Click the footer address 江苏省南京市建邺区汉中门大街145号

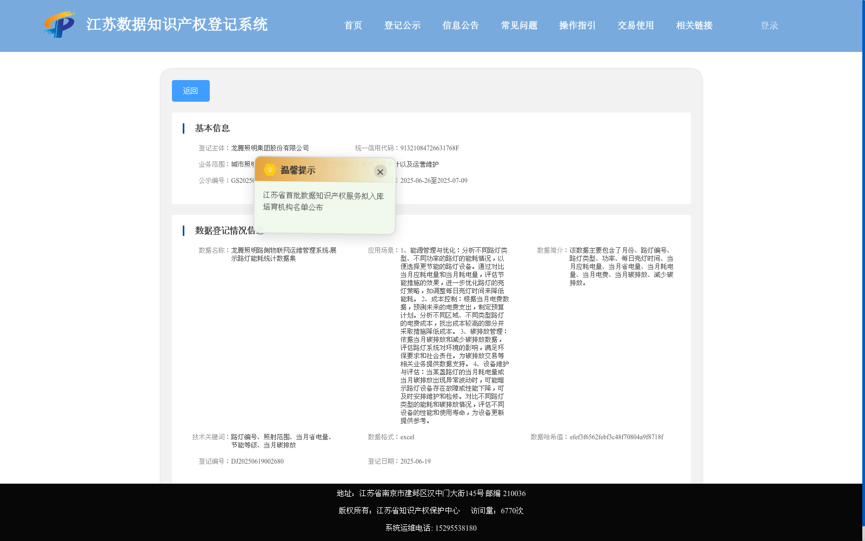click(x=421, y=493)
